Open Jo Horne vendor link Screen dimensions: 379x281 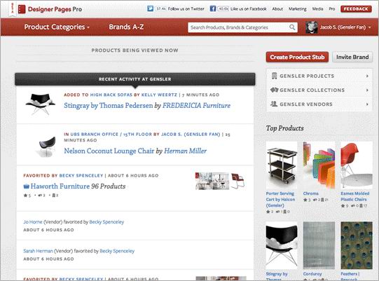point(33,221)
